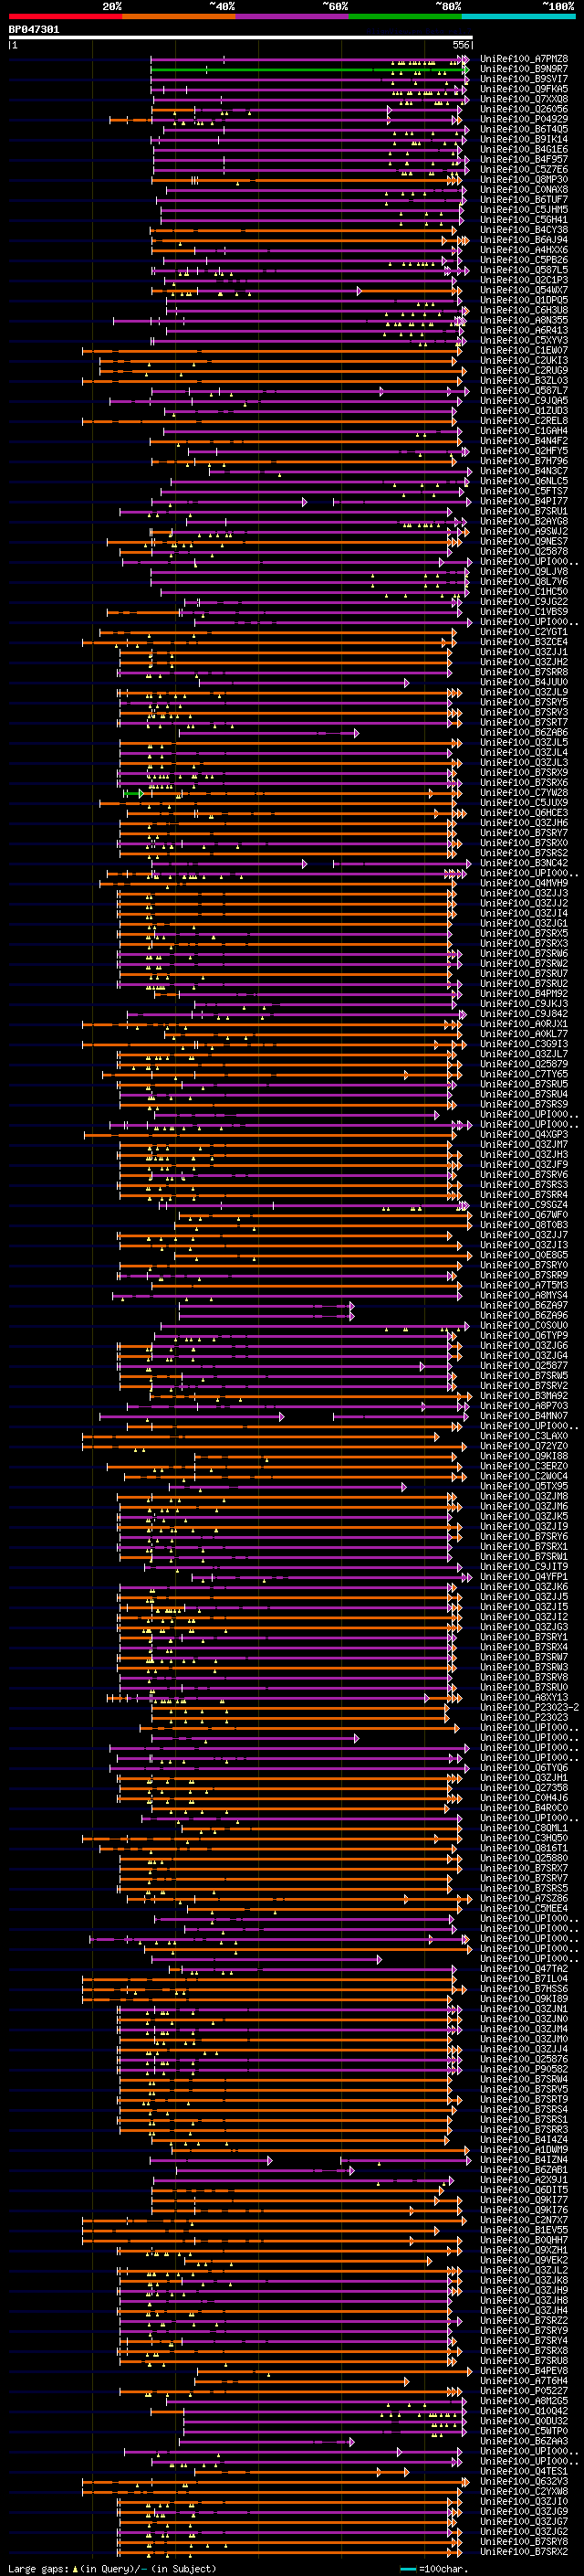This screenshot has width=584, height=2576.
Task: Click label UniRef100_B6T4Q5
Action: [x=524, y=129]
